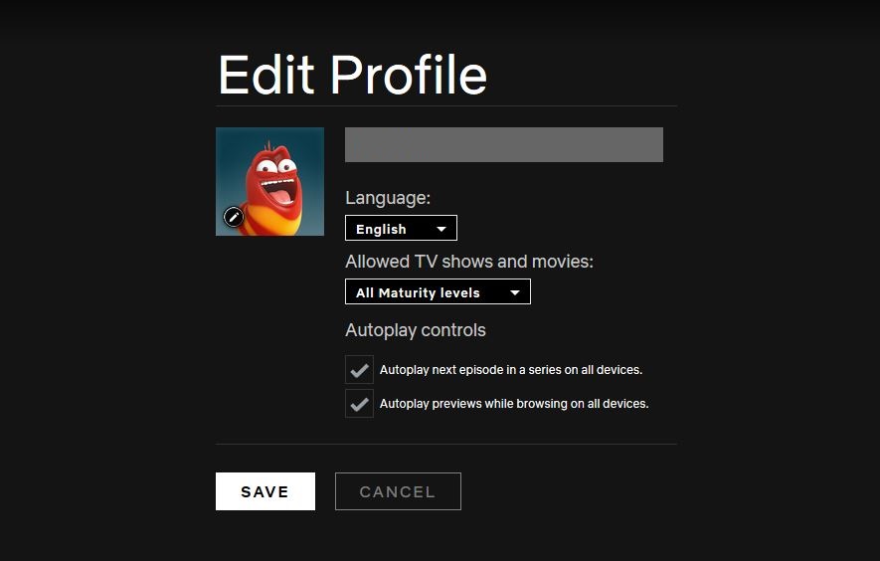
Task: Open the All Maturity levels dropdown
Action: (x=438, y=292)
